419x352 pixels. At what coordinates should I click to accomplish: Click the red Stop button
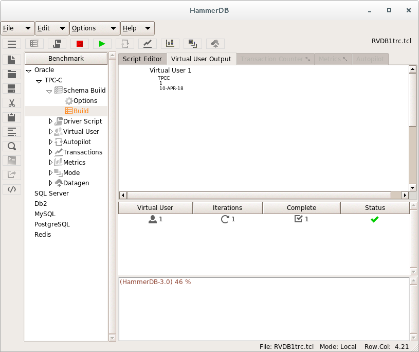click(x=80, y=44)
